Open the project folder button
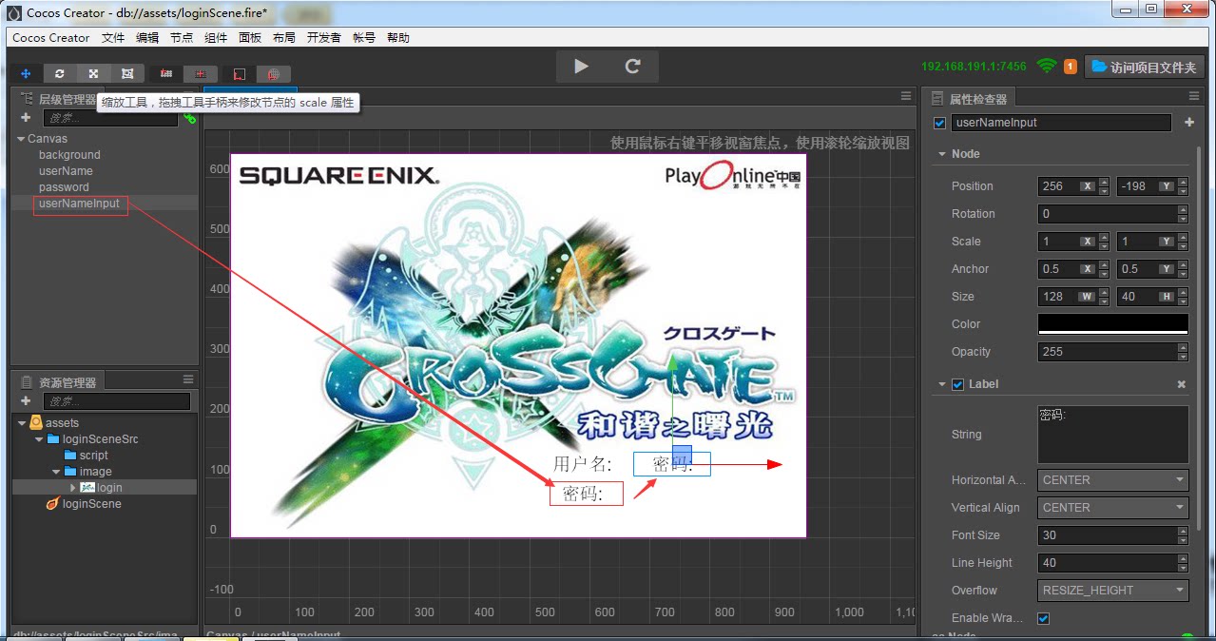Image resolution: width=1216 pixels, height=641 pixels. [x=1145, y=67]
